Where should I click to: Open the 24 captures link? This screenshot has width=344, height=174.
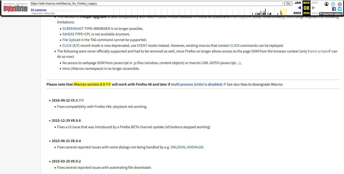pyautogui.click(x=38, y=9)
